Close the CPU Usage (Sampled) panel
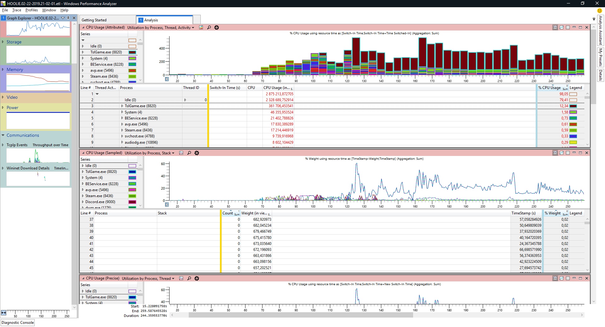605x327 pixels. pos(587,153)
